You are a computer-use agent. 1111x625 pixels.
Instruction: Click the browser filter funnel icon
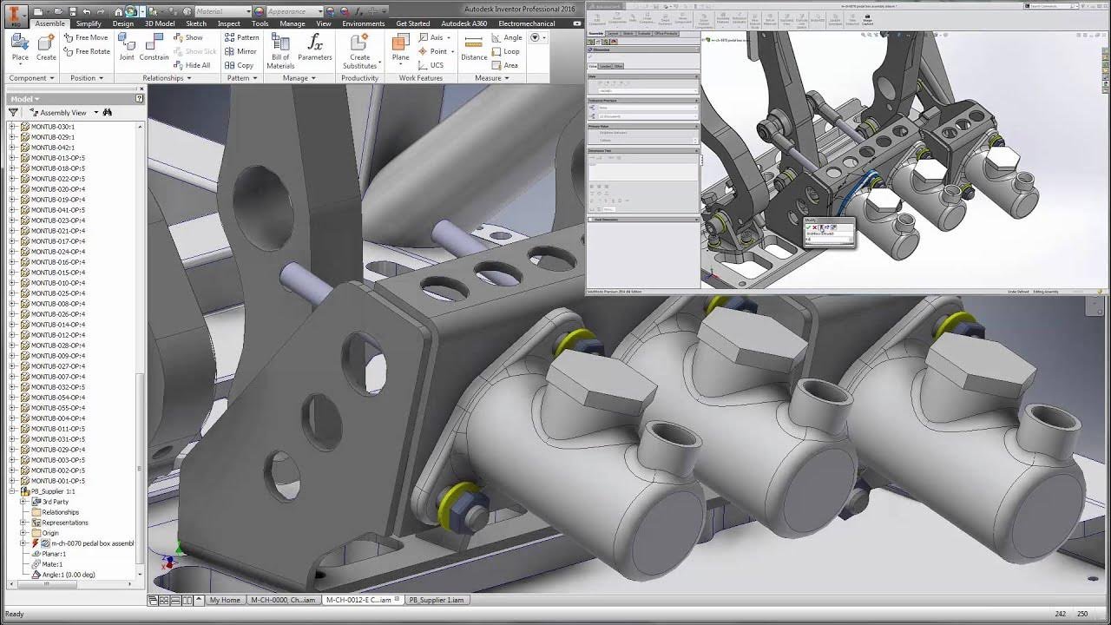click(13, 113)
